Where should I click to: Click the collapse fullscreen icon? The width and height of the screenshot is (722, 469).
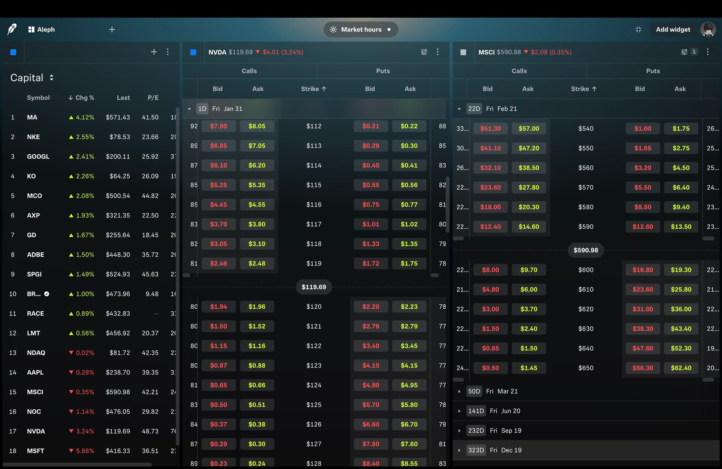point(638,29)
